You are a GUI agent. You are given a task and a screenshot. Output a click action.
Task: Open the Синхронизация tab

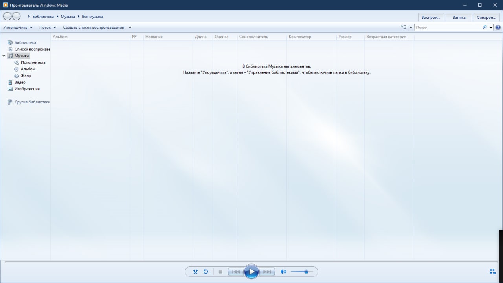tap(486, 17)
